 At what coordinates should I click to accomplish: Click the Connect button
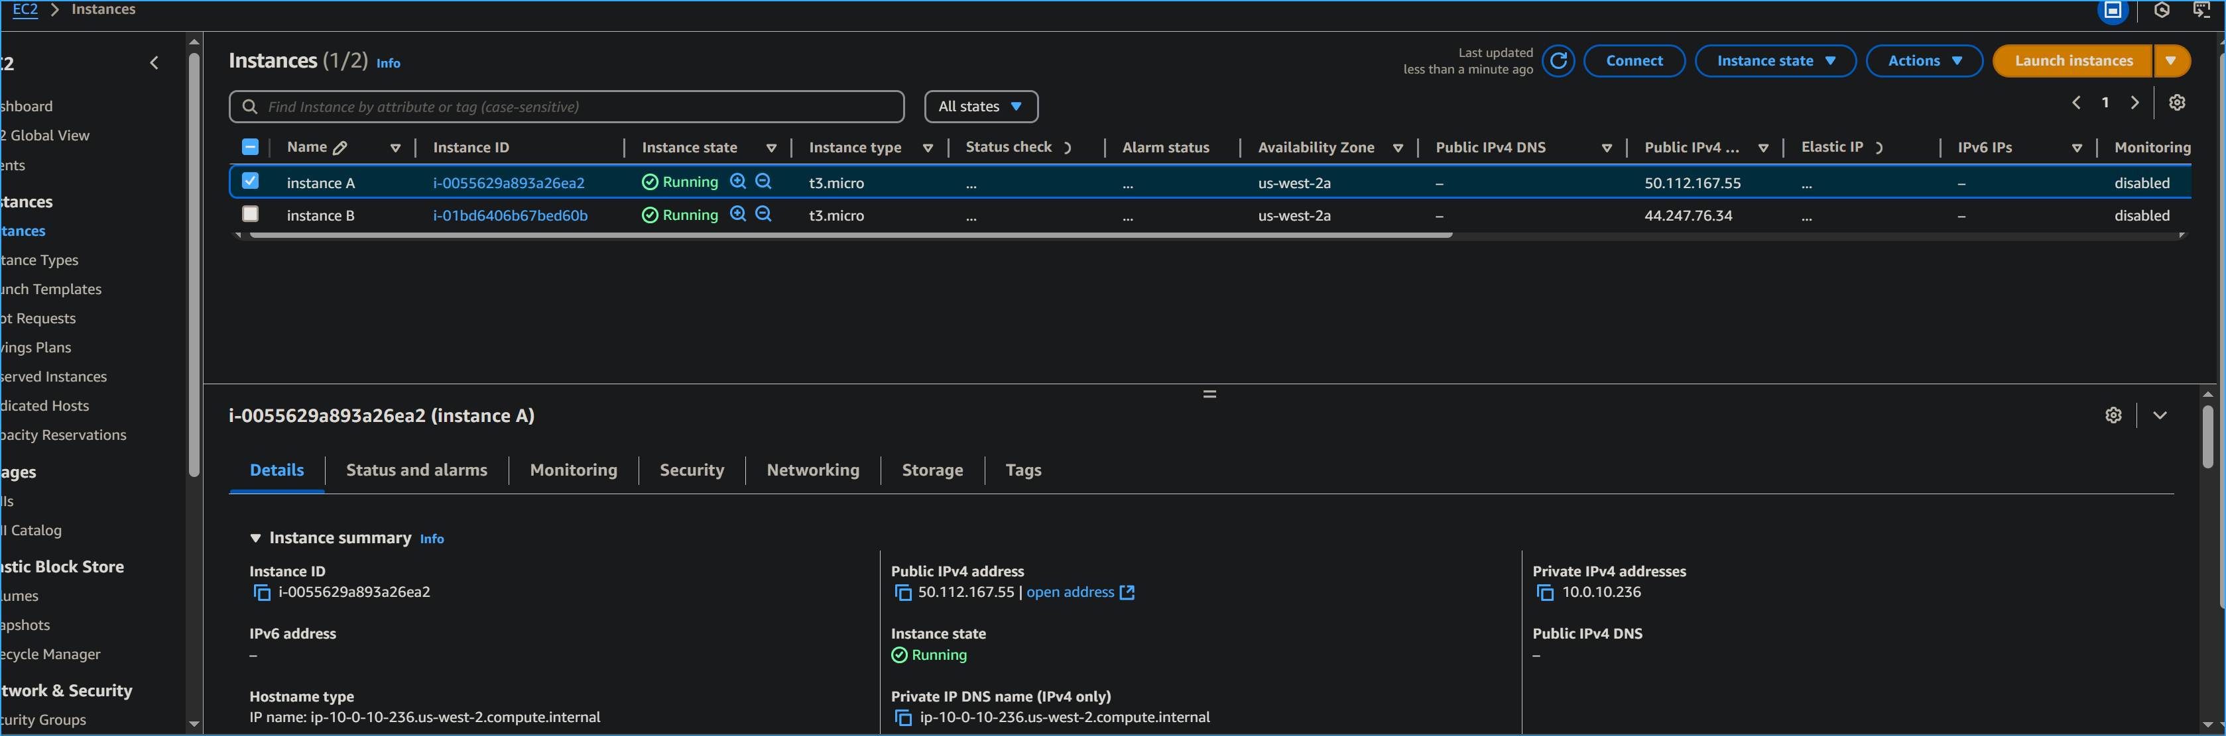click(x=1634, y=60)
